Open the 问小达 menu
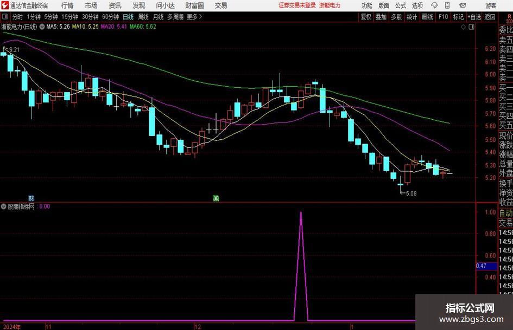 165,5
